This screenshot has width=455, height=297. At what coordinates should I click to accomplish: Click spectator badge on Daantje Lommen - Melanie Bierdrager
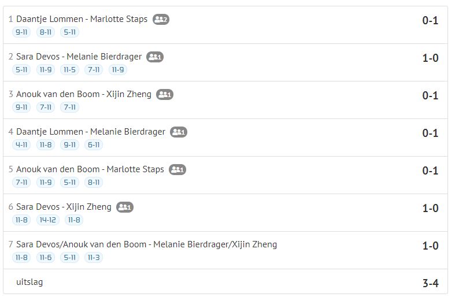179,132
